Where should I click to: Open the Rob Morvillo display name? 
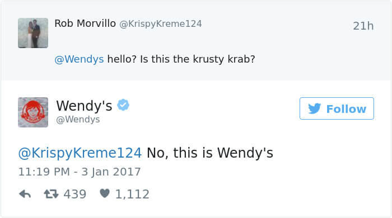(85, 23)
